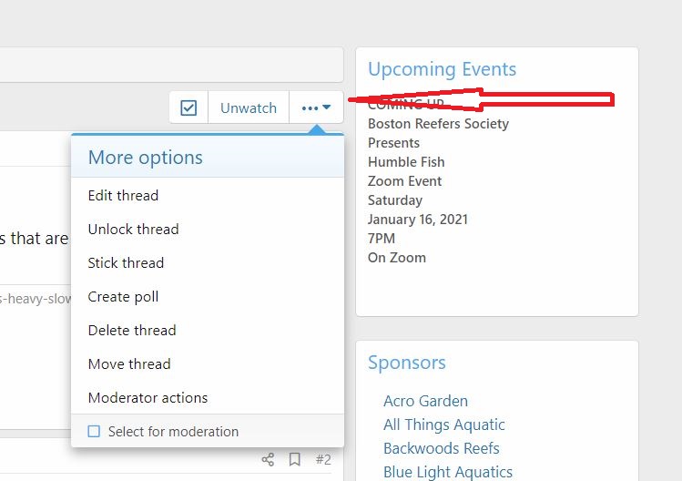Visit the All Things Aquatic sponsor
682x481 pixels.
tap(443, 425)
